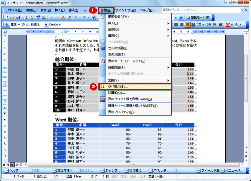Apply justify alignment icon
251x181 pixels.
pyautogui.click(x=176, y=25)
